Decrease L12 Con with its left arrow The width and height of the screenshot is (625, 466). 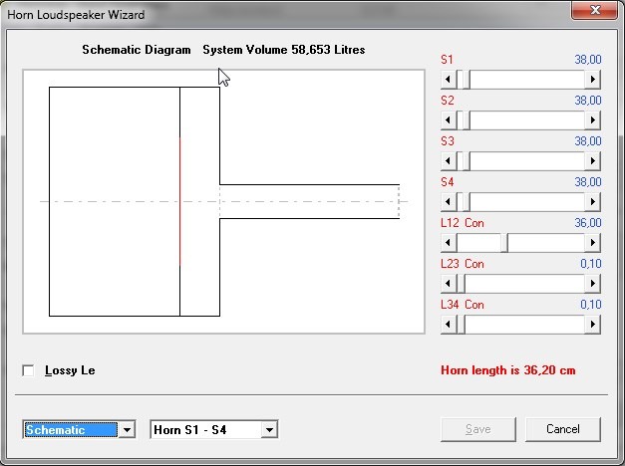(x=449, y=243)
